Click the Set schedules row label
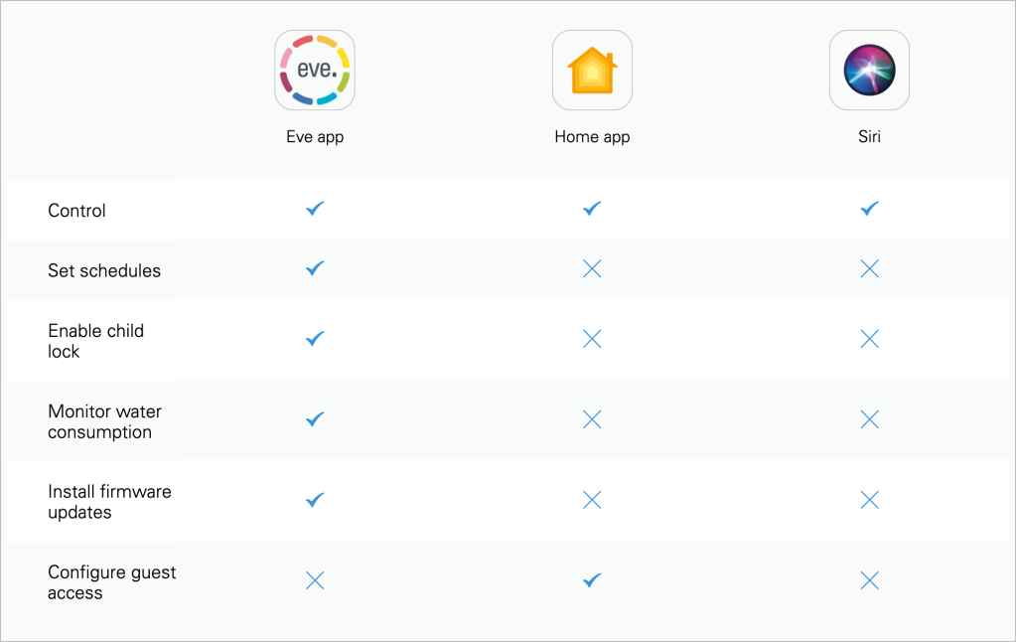This screenshot has width=1016, height=642. pyautogui.click(x=104, y=270)
